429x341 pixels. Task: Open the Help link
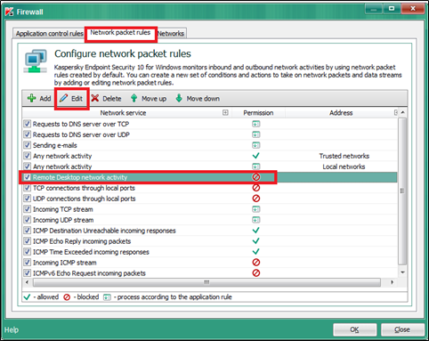tap(12, 329)
